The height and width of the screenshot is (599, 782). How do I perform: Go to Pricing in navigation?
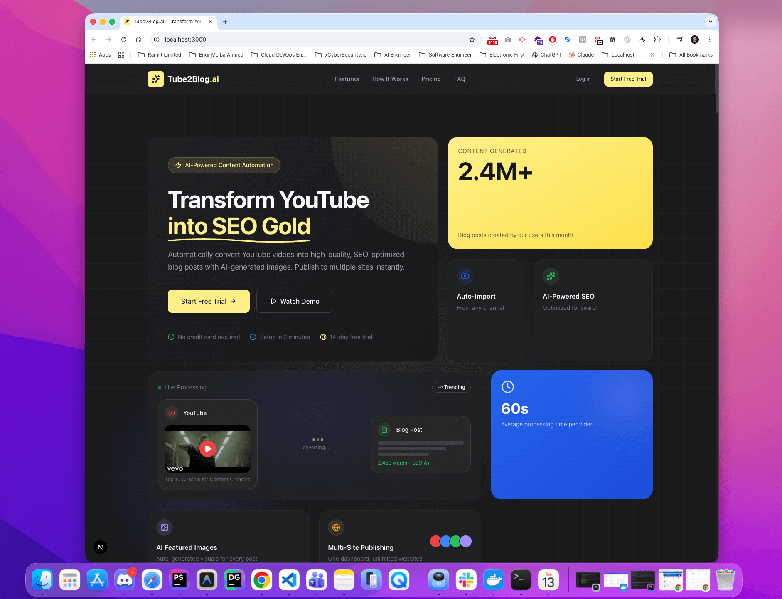click(x=431, y=79)
